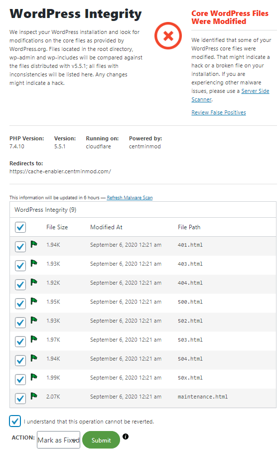Screen dimensions: 280x449
Task: Open the Refresh Malware Scan link
Action: coord(130,198)
